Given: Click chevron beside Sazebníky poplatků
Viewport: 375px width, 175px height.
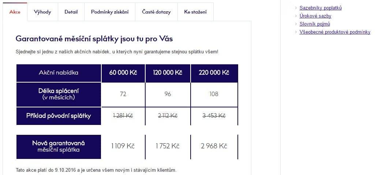Looking at the screenshot, I should pyautogui.click(x=296, y=8).
